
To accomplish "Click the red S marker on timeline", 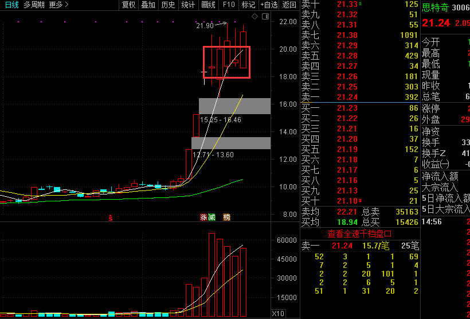I will pos(111,218).
